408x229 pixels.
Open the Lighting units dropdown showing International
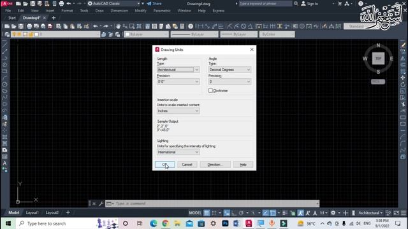[178, 152]
